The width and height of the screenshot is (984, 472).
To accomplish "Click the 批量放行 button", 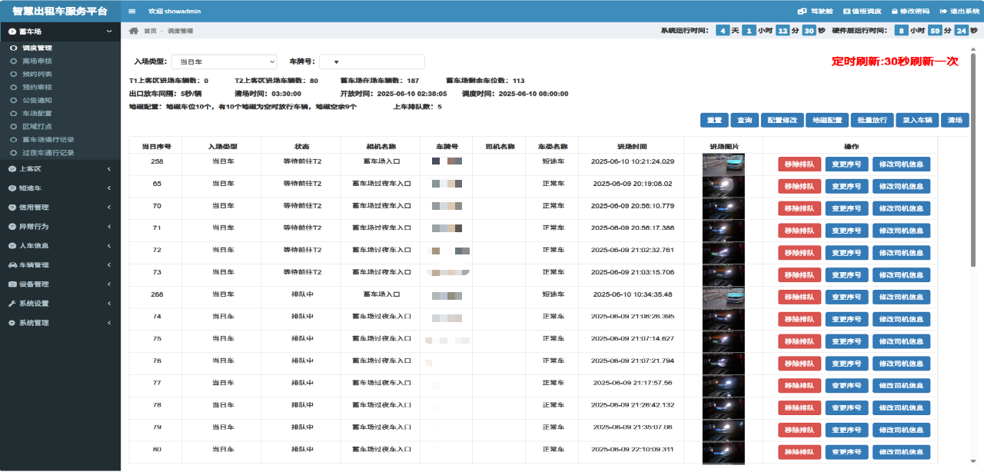I will [872, 120].
